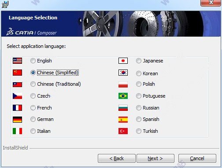Click the Spanish flag icon

123,120
